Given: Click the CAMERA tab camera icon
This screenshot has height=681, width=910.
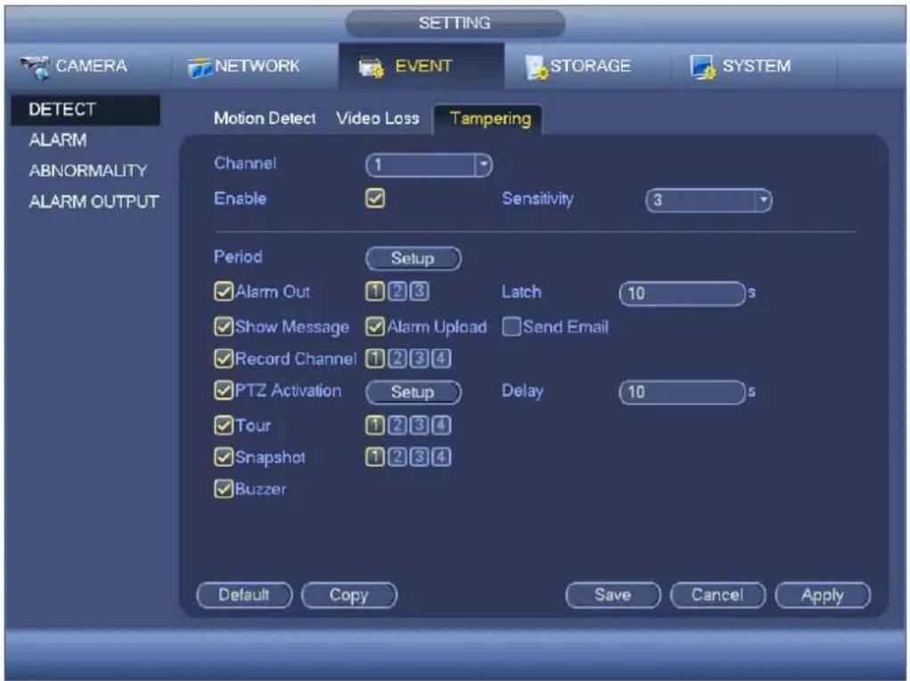Looking at the screenshot, I should coord(35,68).
